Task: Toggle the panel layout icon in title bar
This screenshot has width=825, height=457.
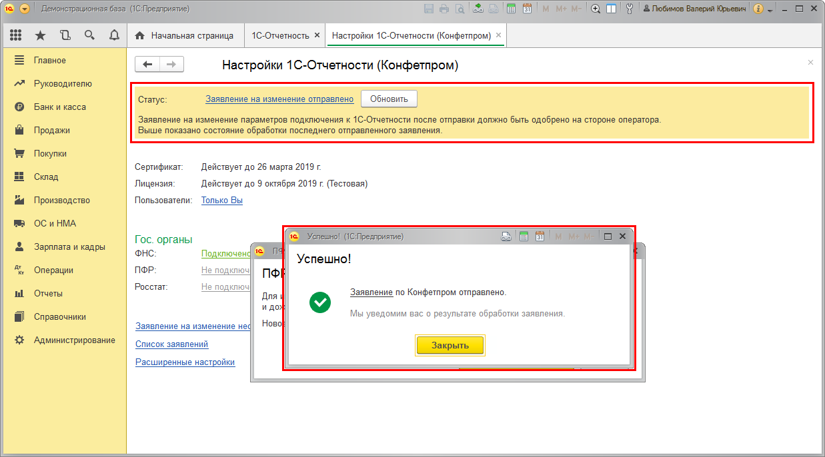Action: (611, 9)
